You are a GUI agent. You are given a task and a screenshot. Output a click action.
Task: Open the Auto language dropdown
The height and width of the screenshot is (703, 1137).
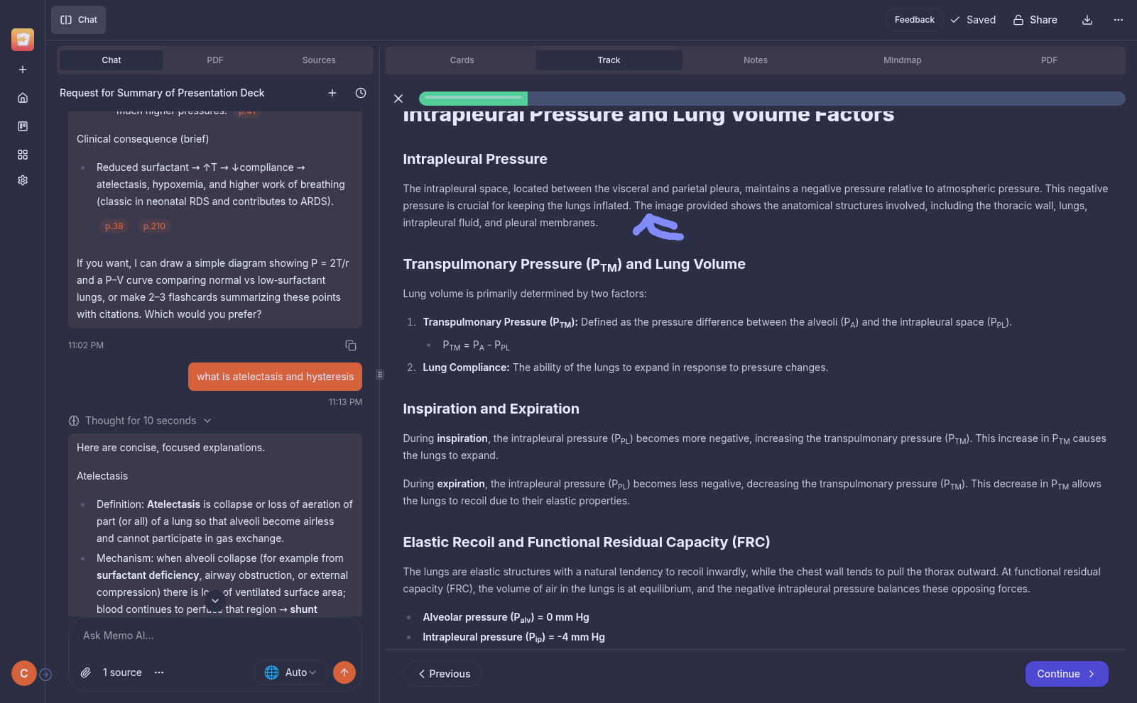pos(290,672)
